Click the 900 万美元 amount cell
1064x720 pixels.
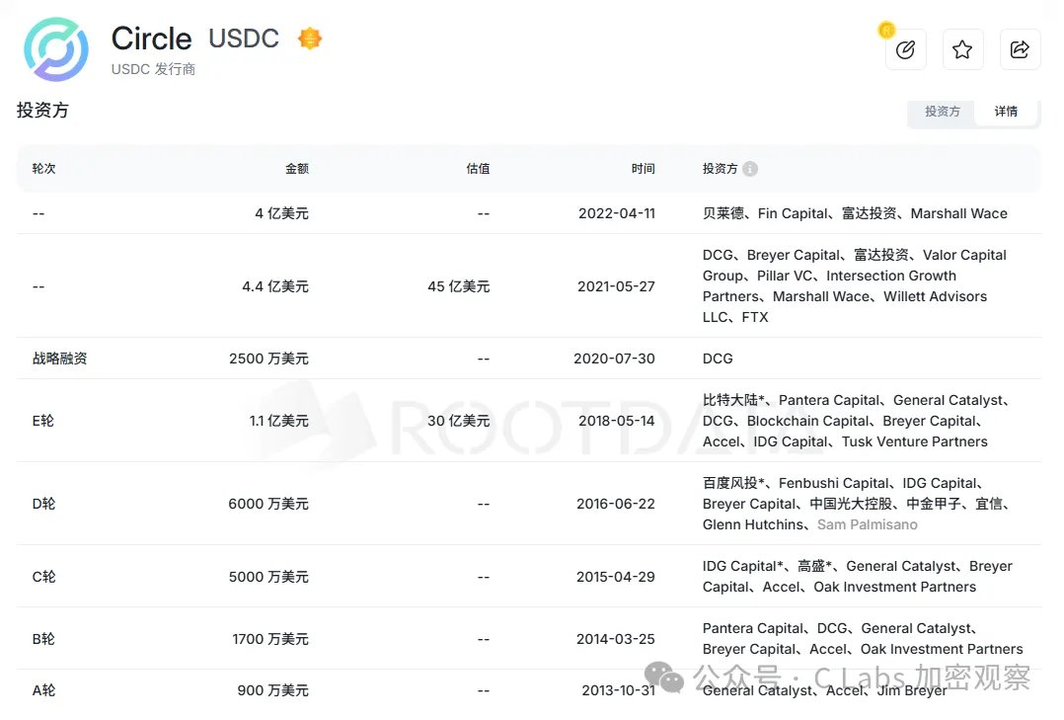click(272, 690)
